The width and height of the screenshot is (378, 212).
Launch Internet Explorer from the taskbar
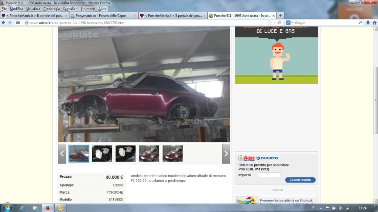pos(23,208)
